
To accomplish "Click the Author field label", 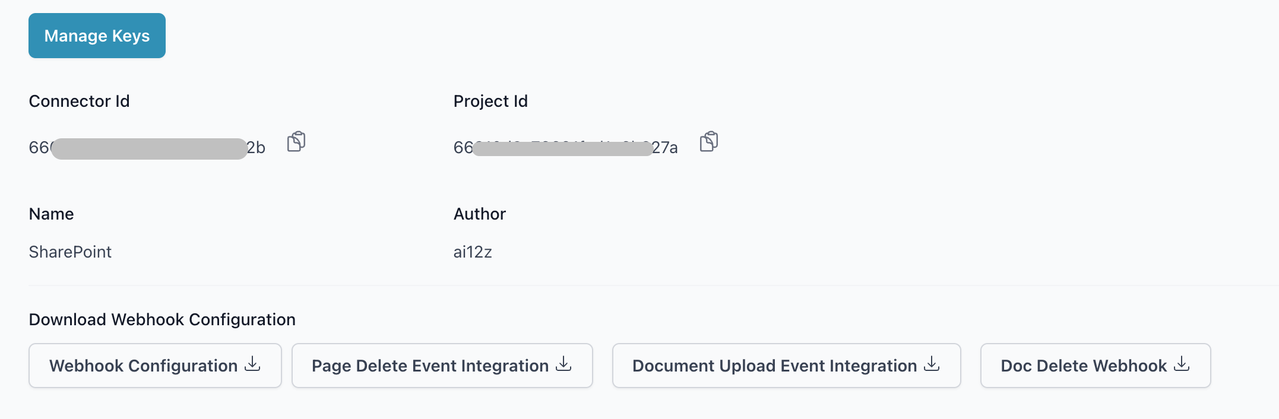I will (x=480, y=214).
